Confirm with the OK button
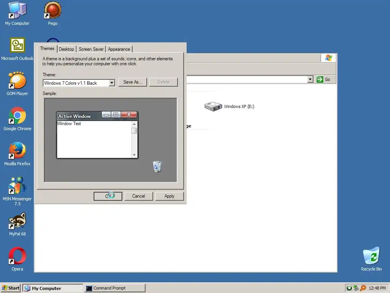 click(x=108, y=196)
